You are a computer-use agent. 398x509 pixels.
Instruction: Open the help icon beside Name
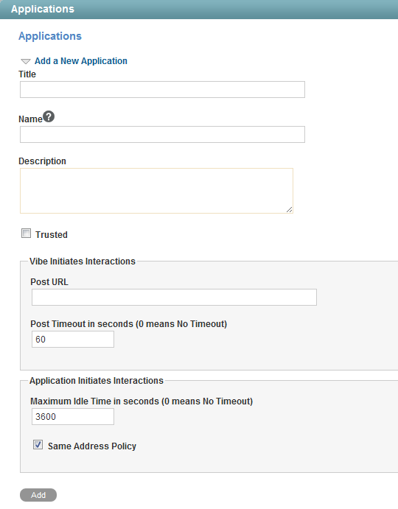49,116
